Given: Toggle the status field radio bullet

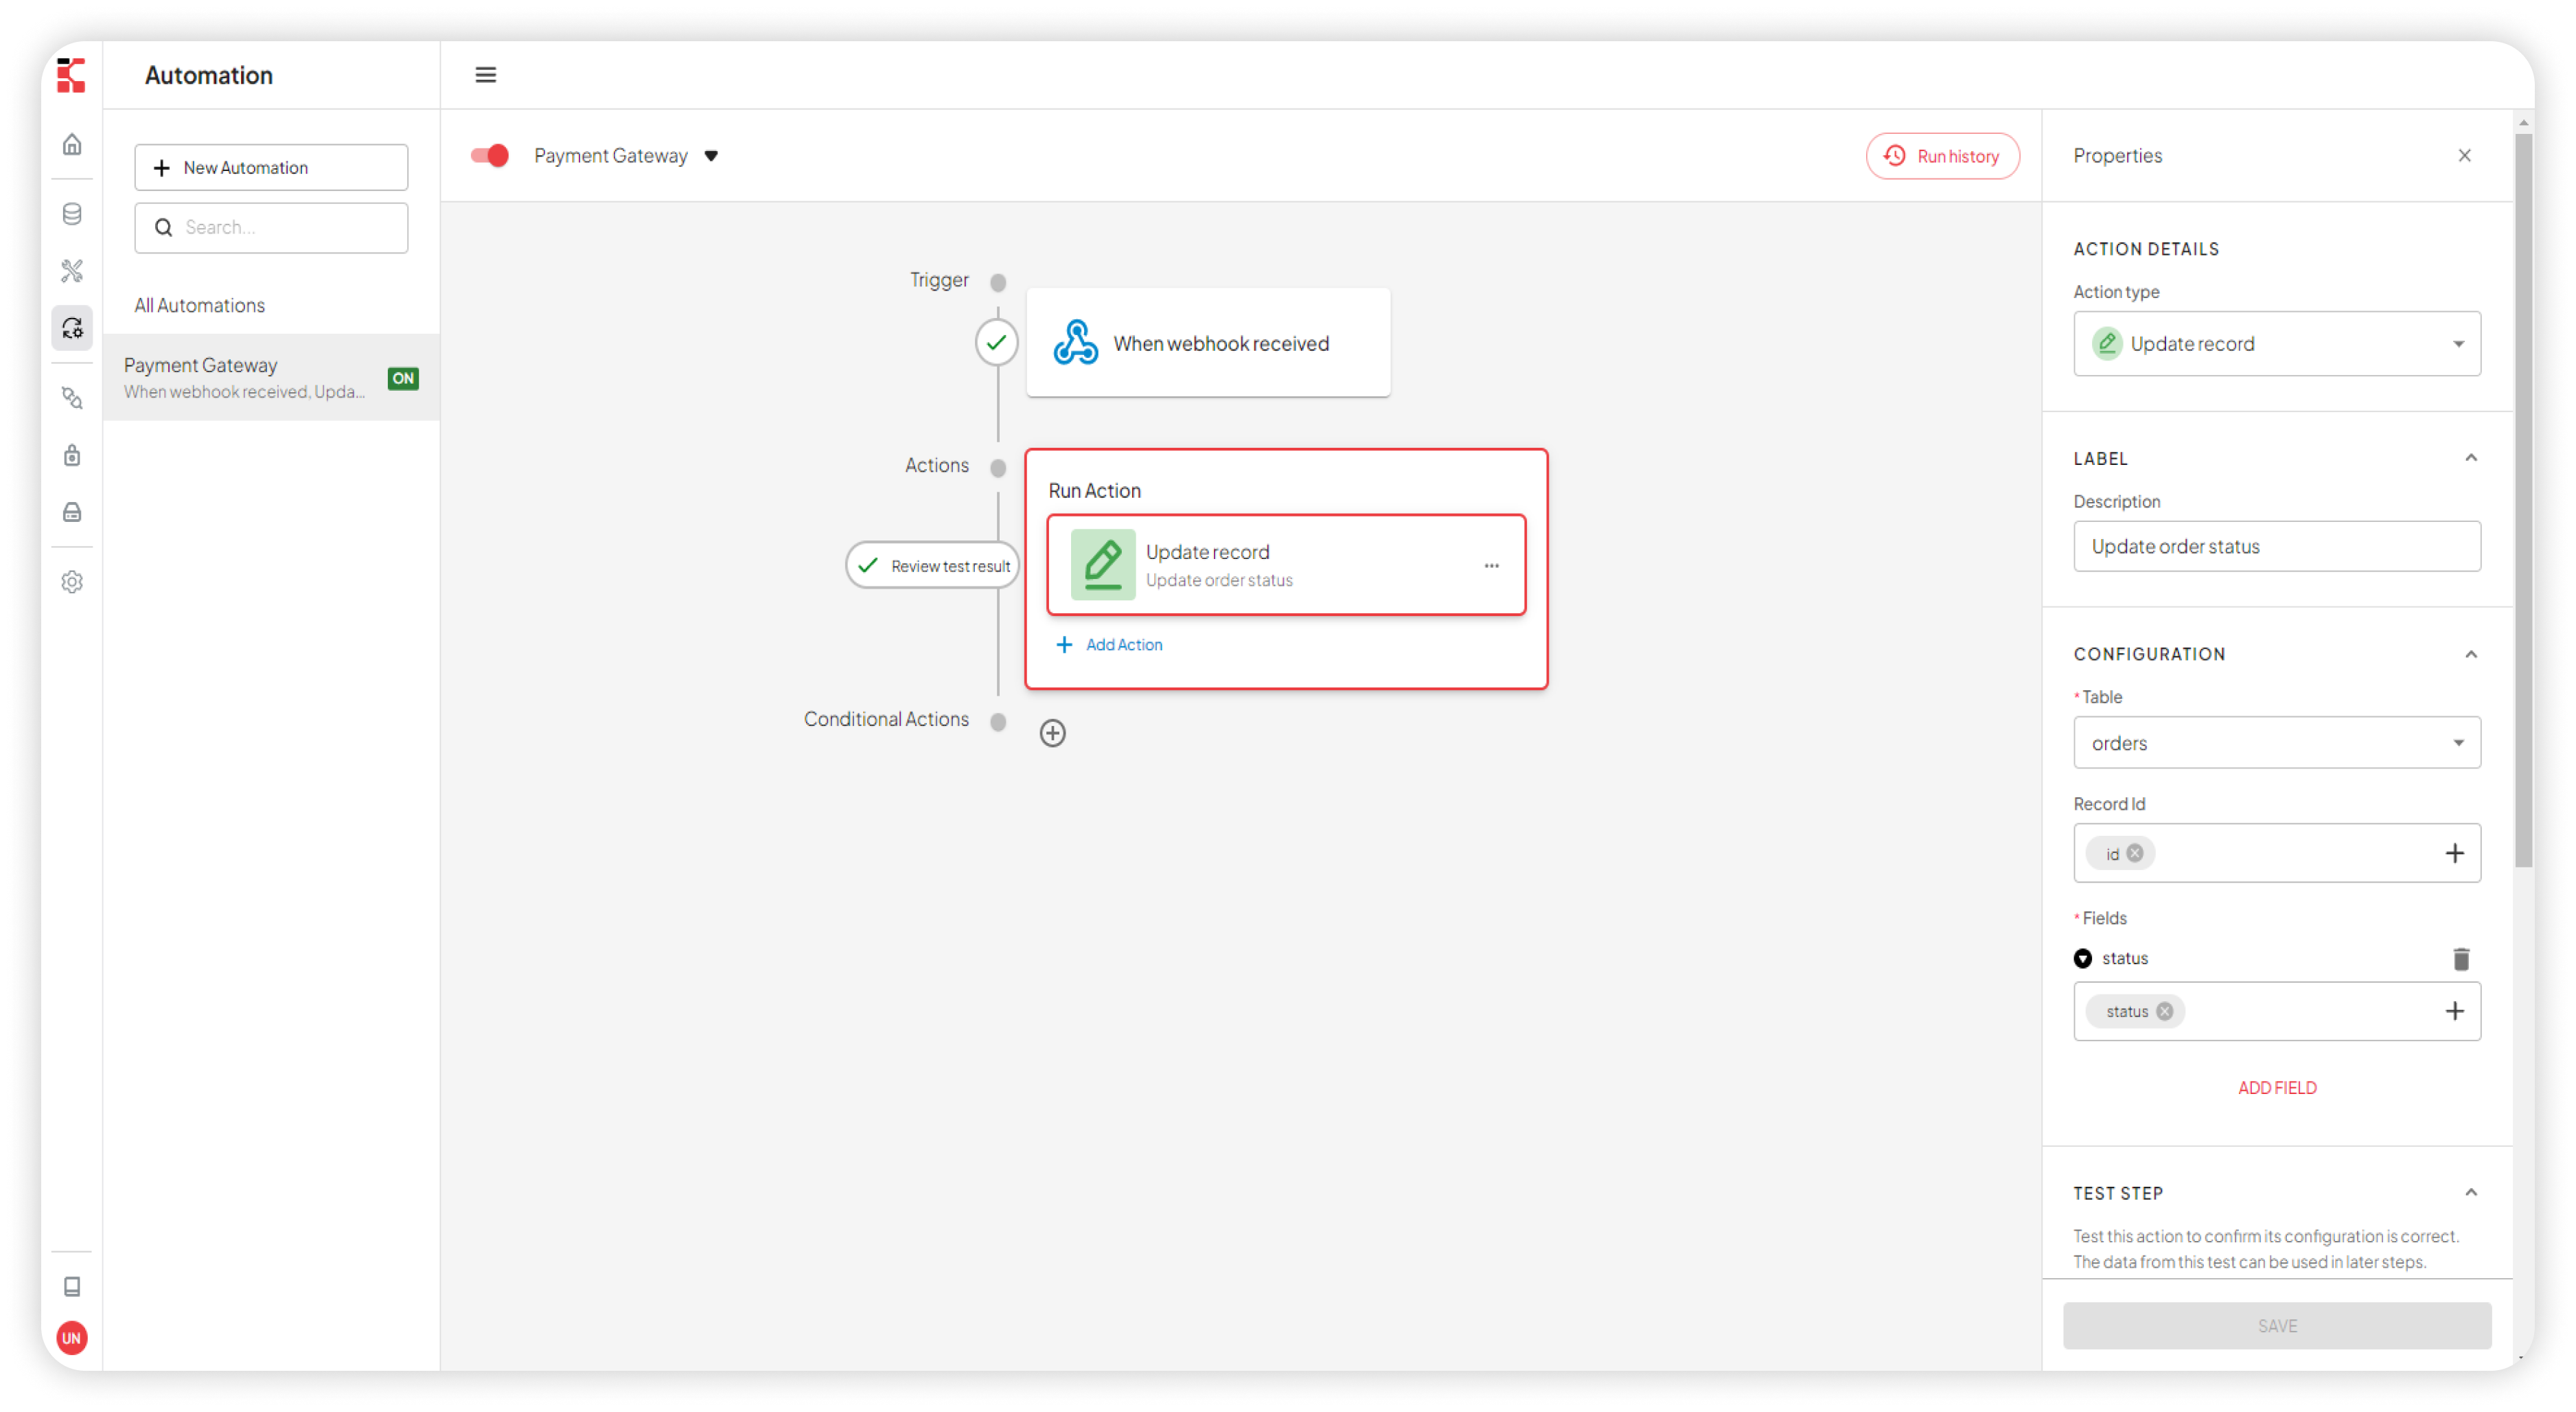Looking at the screenshot, I should (x=2082, y=959).
